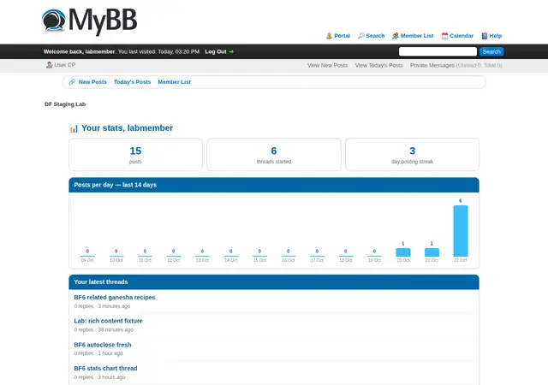The width and height of the screenshot is (548, 385).
Task: Focus the search text field in header
Action: pyautogui.click(x=438, y=51)
